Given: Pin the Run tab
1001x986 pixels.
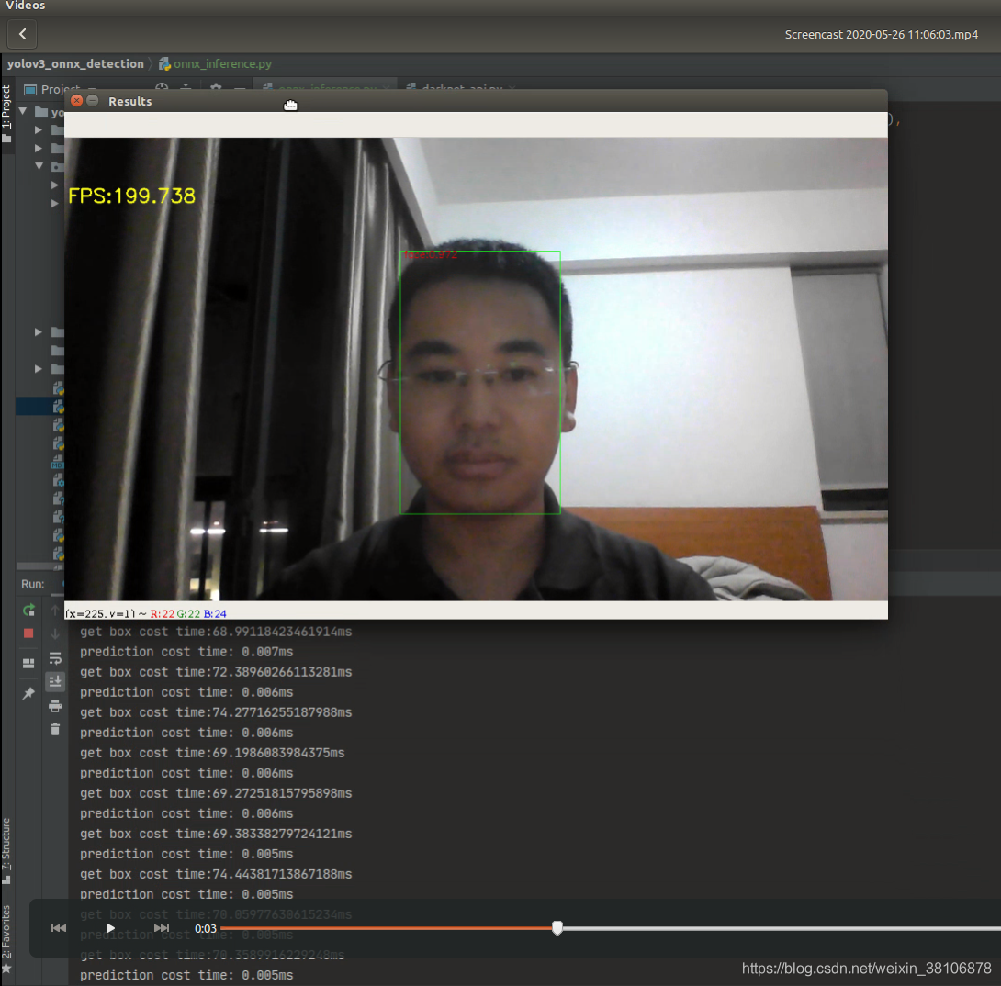Looking at the screenshot, I should [x=28, y=693].
